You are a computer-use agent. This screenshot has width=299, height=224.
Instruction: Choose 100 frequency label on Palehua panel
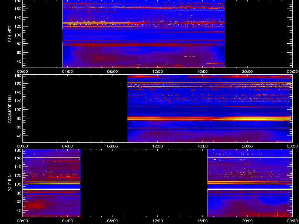18,184
